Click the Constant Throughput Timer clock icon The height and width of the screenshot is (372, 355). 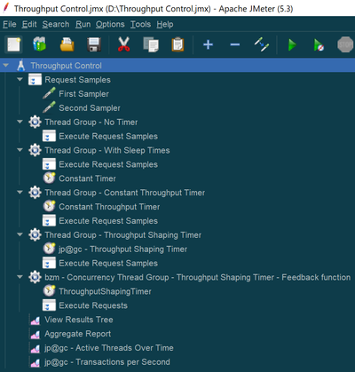click(x=49, y=206)
